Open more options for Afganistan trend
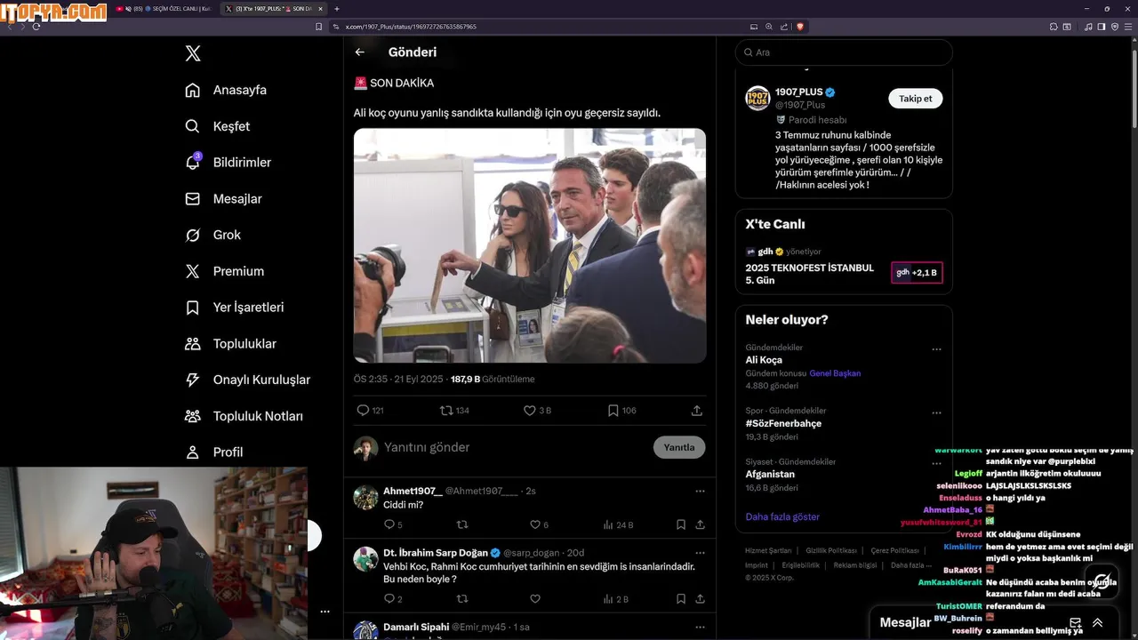1138x640 pixels. pyautogui.click(x=936, y=464)
